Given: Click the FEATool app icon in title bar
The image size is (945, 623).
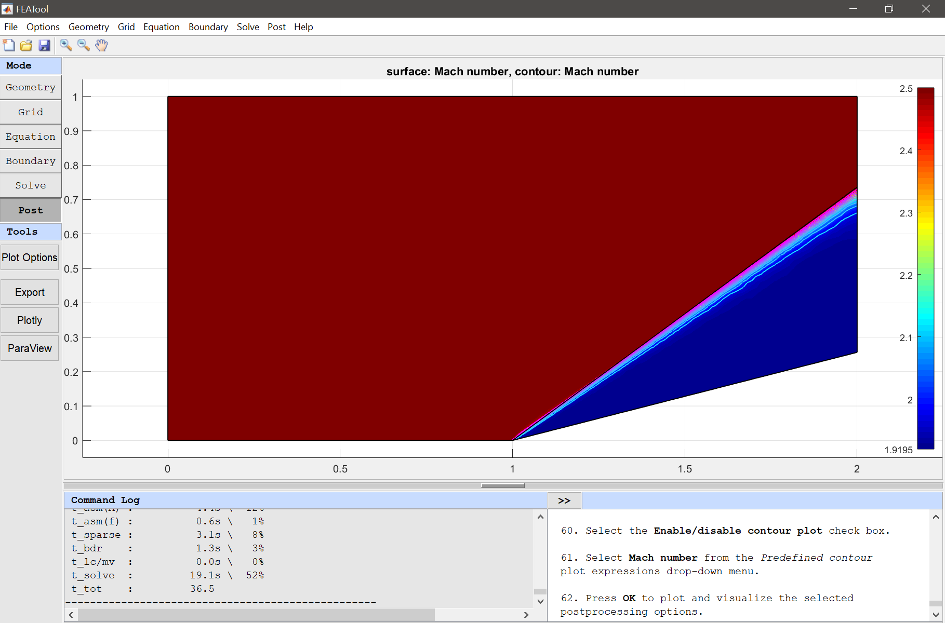Looking at the screenshot, I should pyautogui.click(x=7, y=9).
